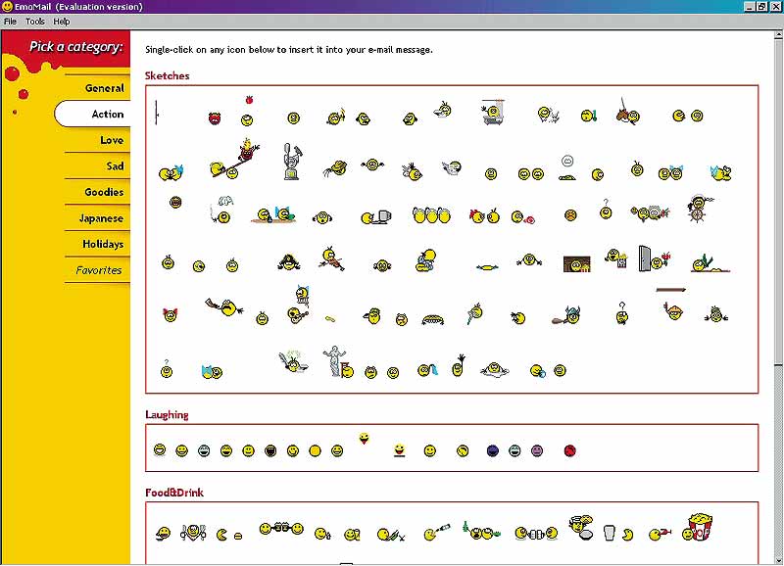This screenshot has height=566, width=784.
Task: Click the scrollbar down arrow
Action: pos(778,560)
